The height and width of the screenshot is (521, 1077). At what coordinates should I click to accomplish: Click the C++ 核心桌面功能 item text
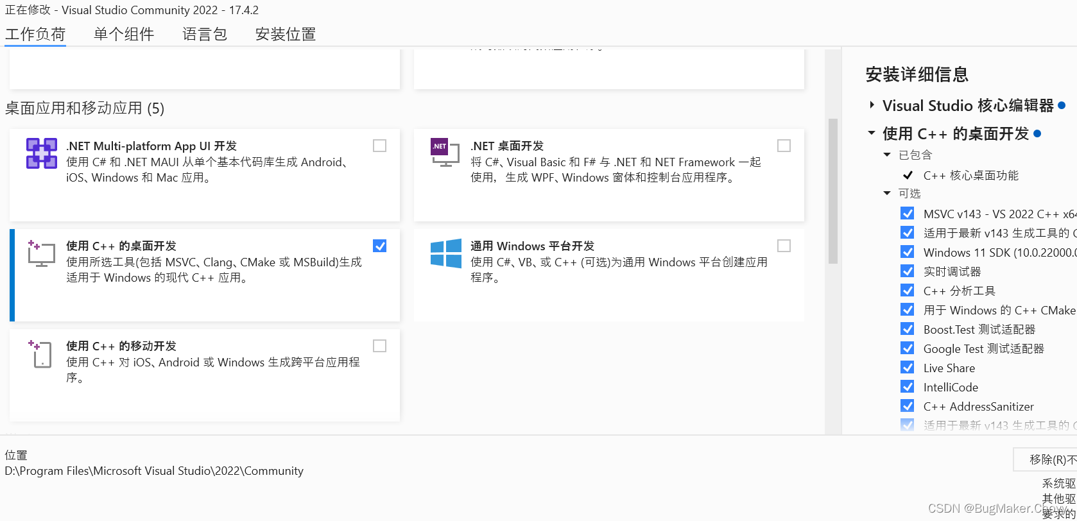pos(970,175)
